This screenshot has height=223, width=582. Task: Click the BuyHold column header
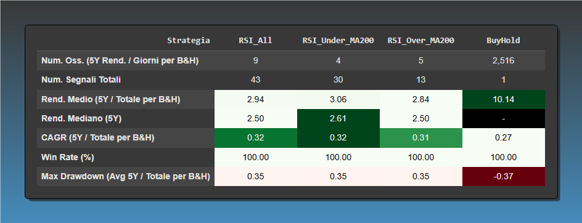504,41
